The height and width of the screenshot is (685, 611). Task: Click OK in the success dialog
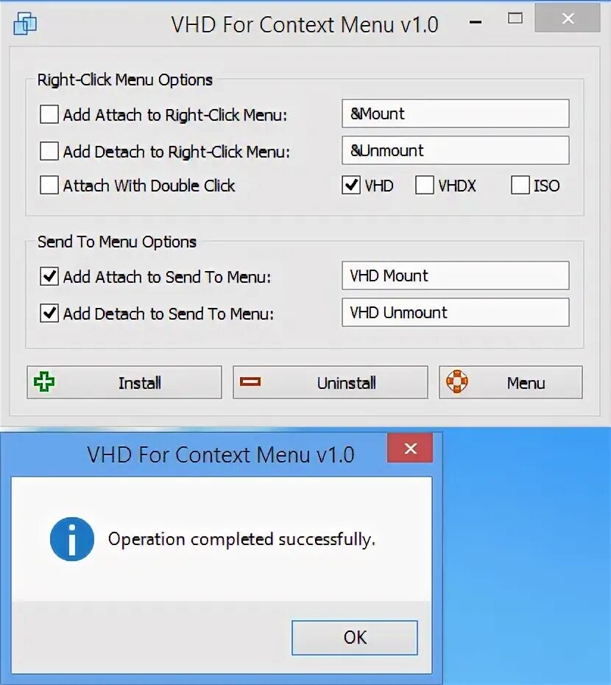pyautogui.click(x=355, y=638)
